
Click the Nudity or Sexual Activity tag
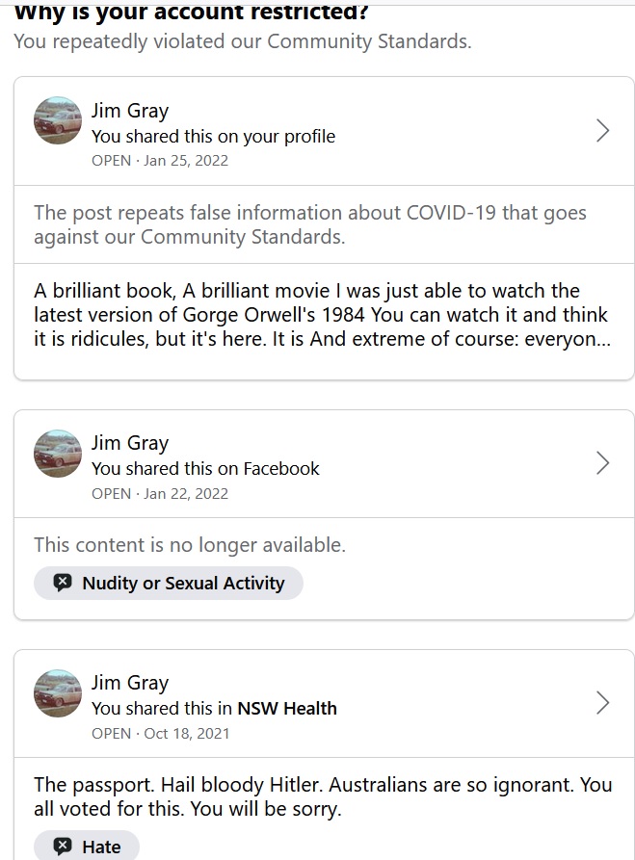[169, 583]
